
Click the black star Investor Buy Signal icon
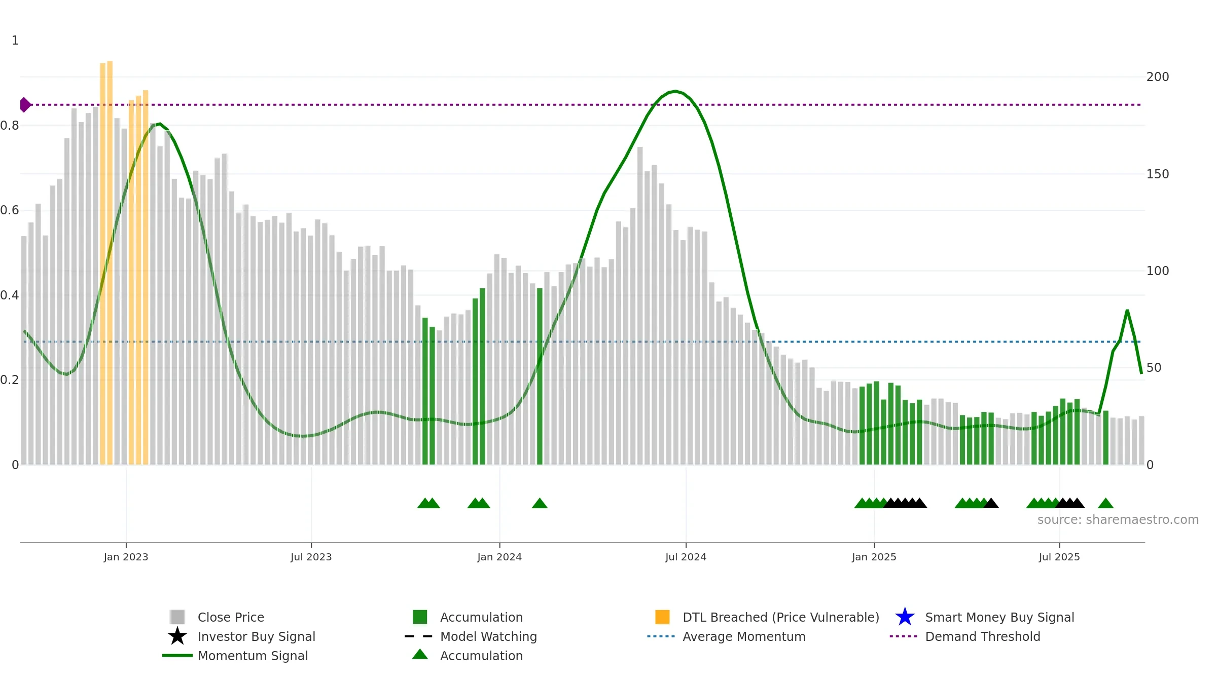click(x=177, y=636)
